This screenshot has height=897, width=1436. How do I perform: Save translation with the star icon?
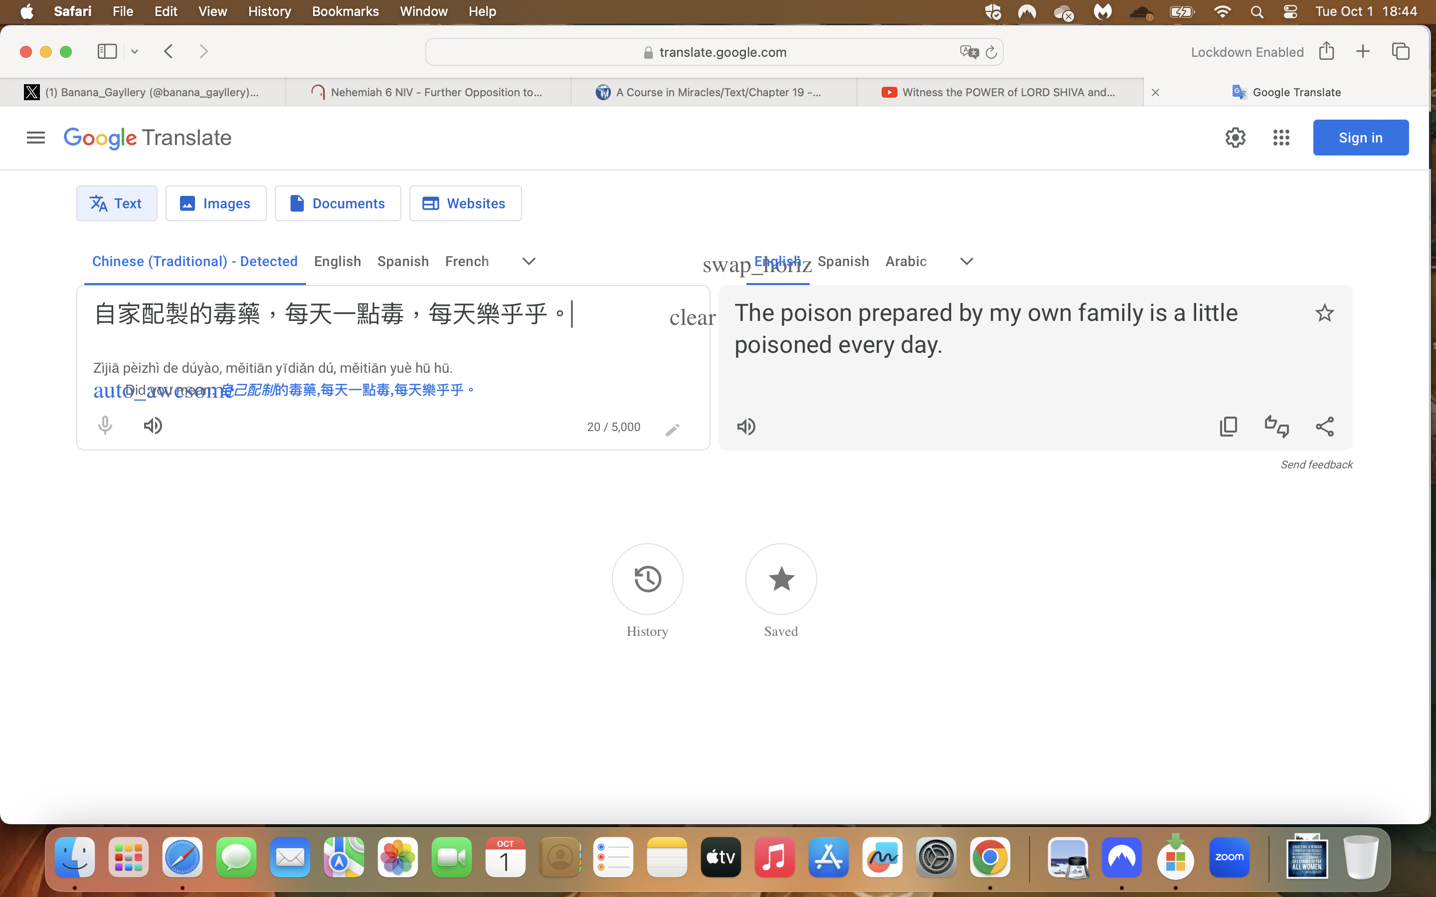(1324, 313)
